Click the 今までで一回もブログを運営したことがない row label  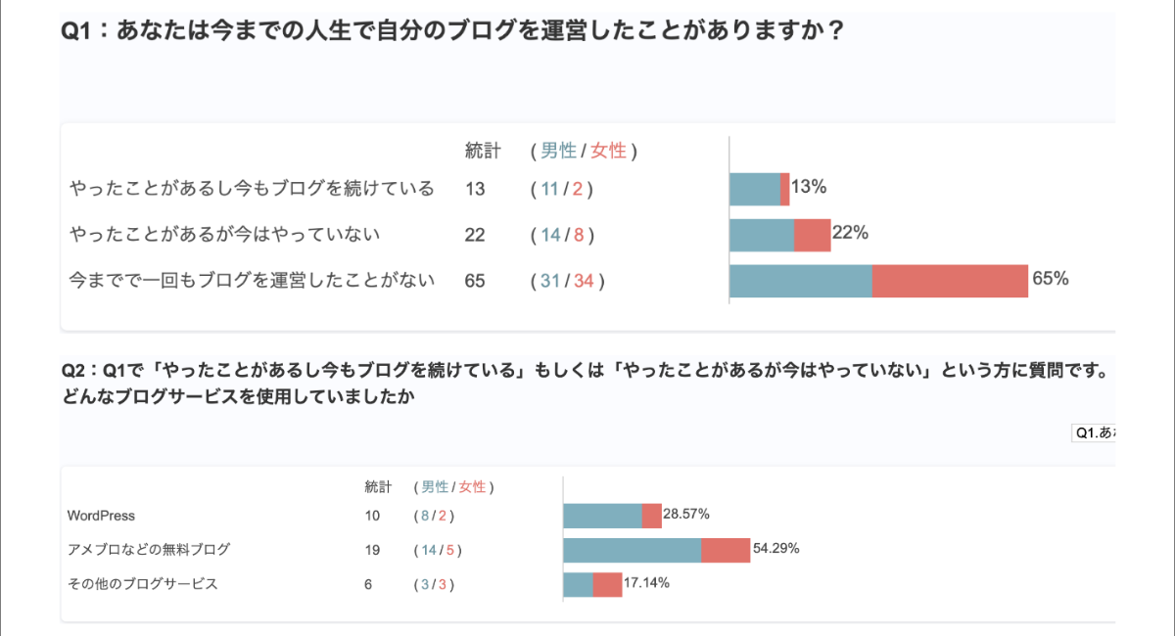click(252, 281)
